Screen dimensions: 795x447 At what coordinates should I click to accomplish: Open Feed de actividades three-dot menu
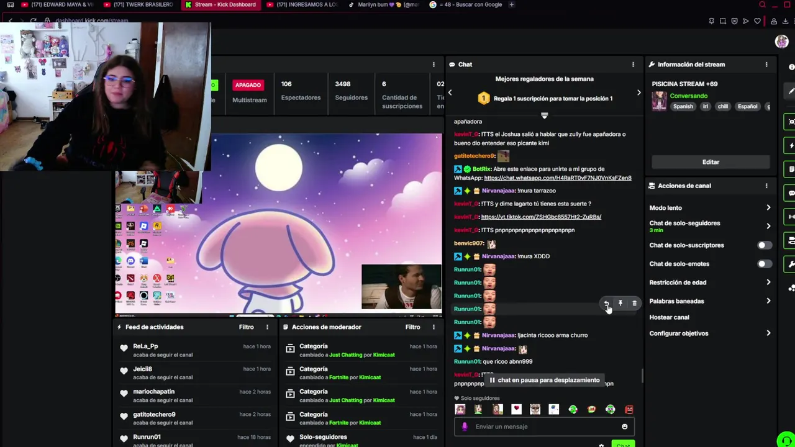pos(267,327)
